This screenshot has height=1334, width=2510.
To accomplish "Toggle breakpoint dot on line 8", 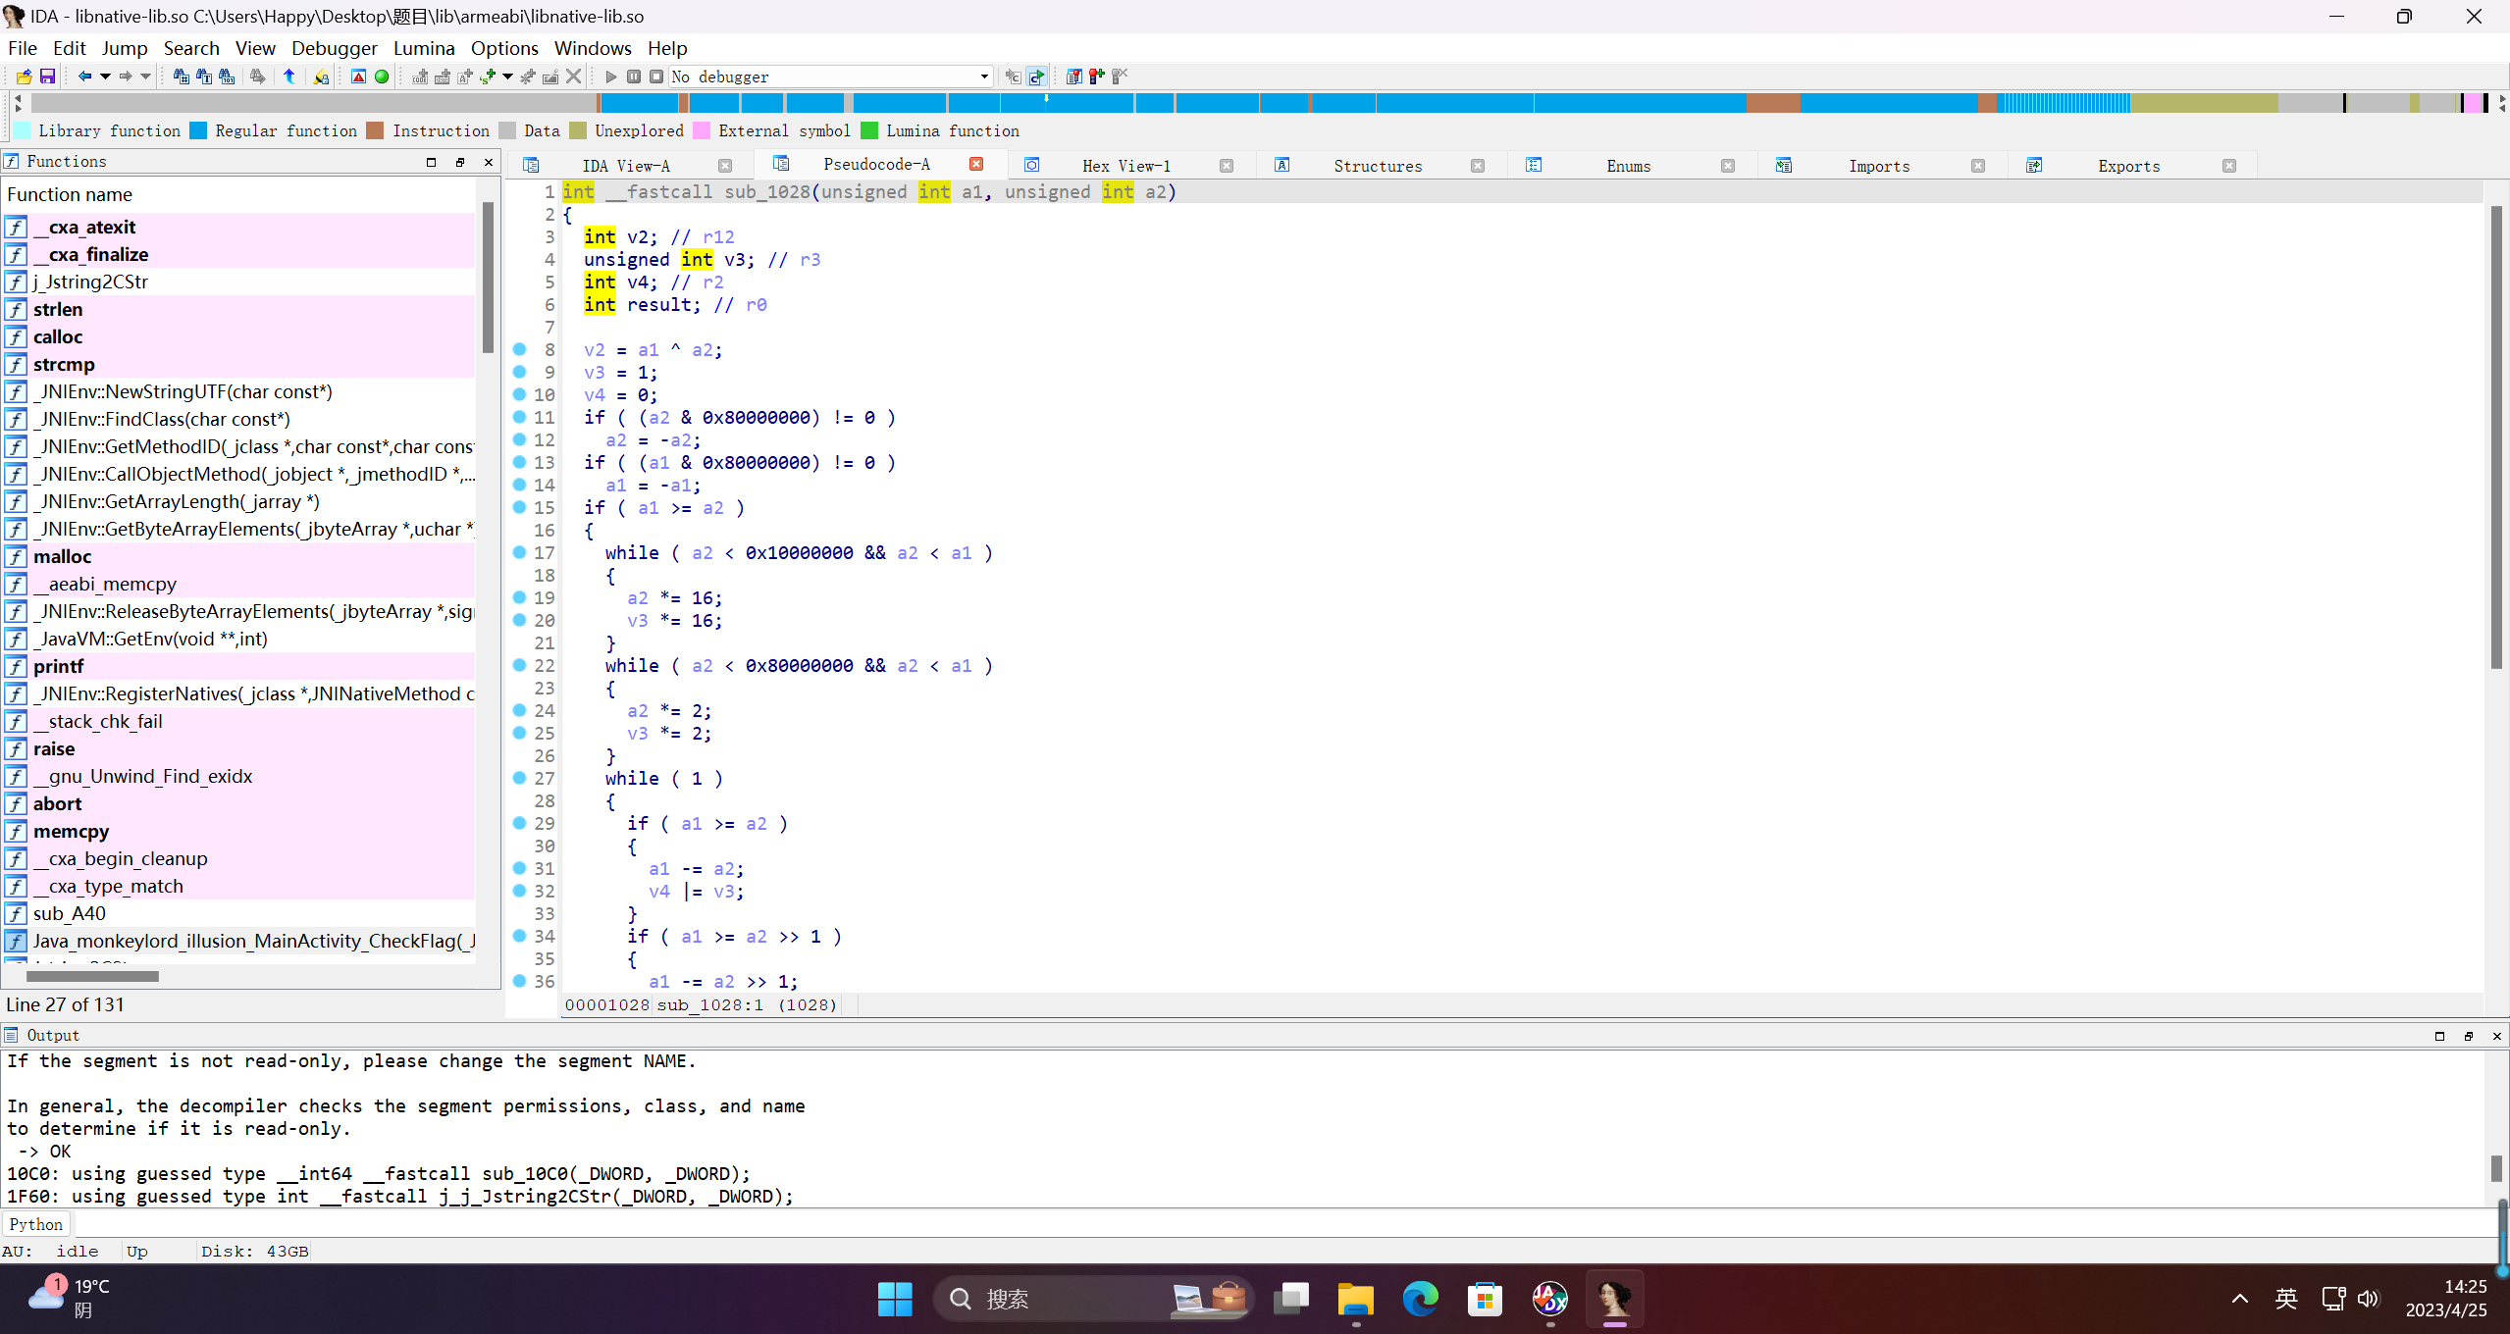I will point(520,349).
